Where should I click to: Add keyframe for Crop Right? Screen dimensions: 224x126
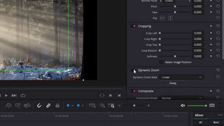tap(211, 39)
